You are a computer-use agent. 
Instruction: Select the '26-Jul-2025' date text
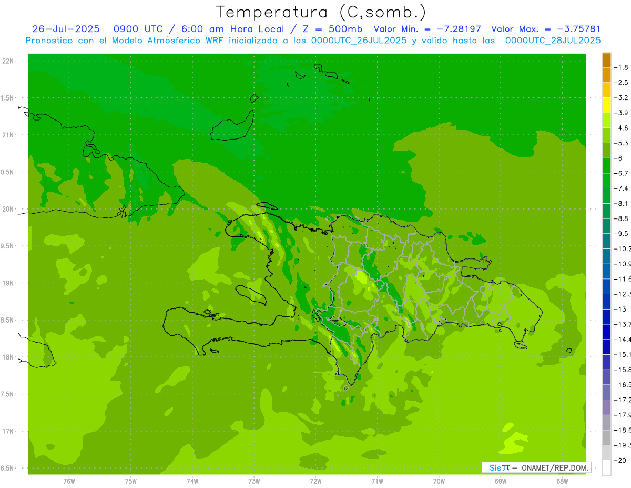click(x=66, y=29)
